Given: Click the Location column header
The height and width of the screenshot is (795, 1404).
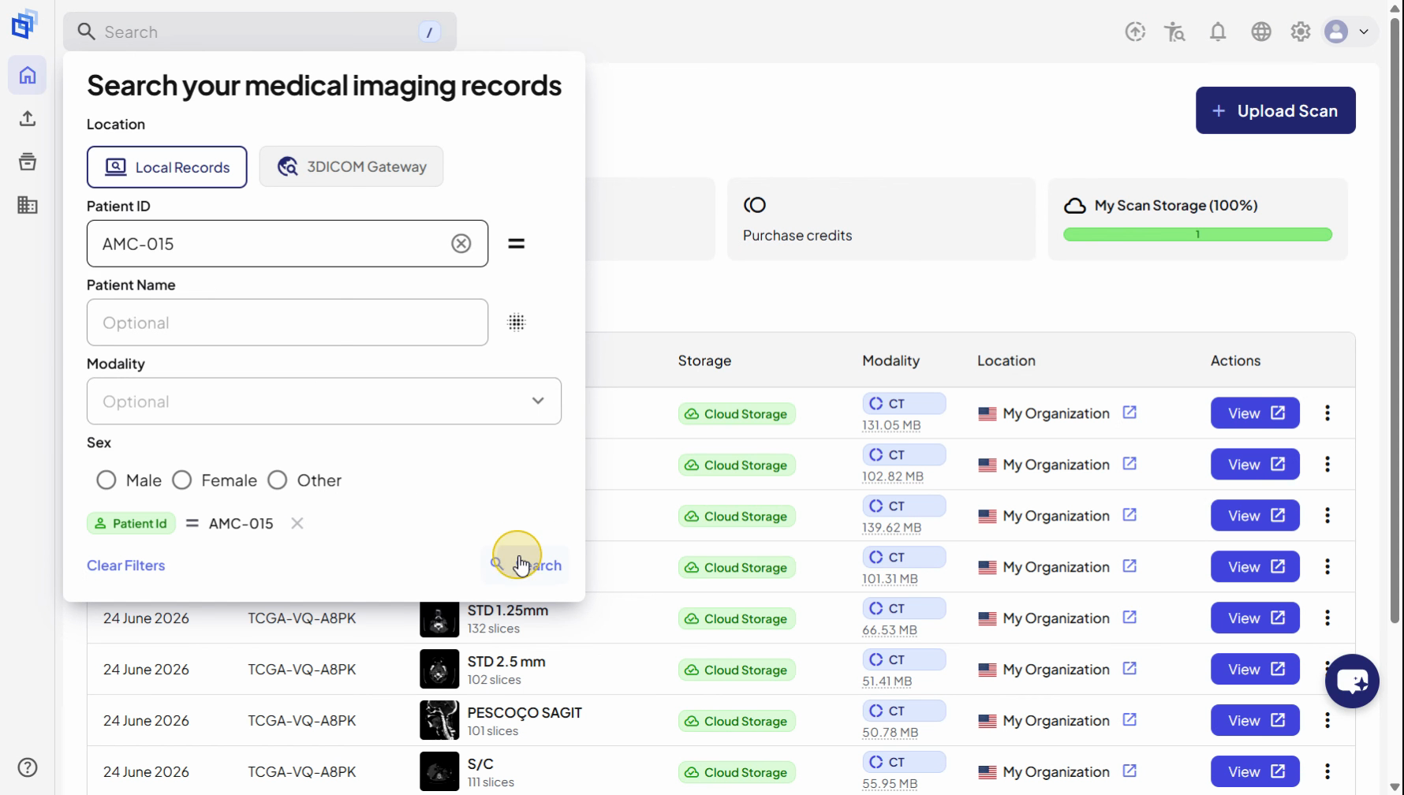Looking at the screenshot, I should (1006, 360).
